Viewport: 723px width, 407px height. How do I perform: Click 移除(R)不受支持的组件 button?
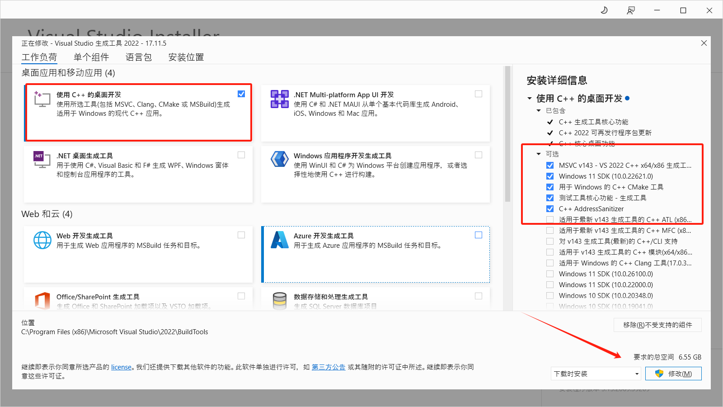[657, 325]
